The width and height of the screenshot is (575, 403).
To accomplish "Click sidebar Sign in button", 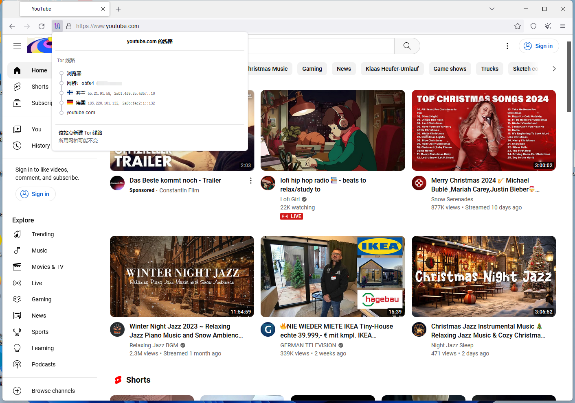I will coord(35,194).
